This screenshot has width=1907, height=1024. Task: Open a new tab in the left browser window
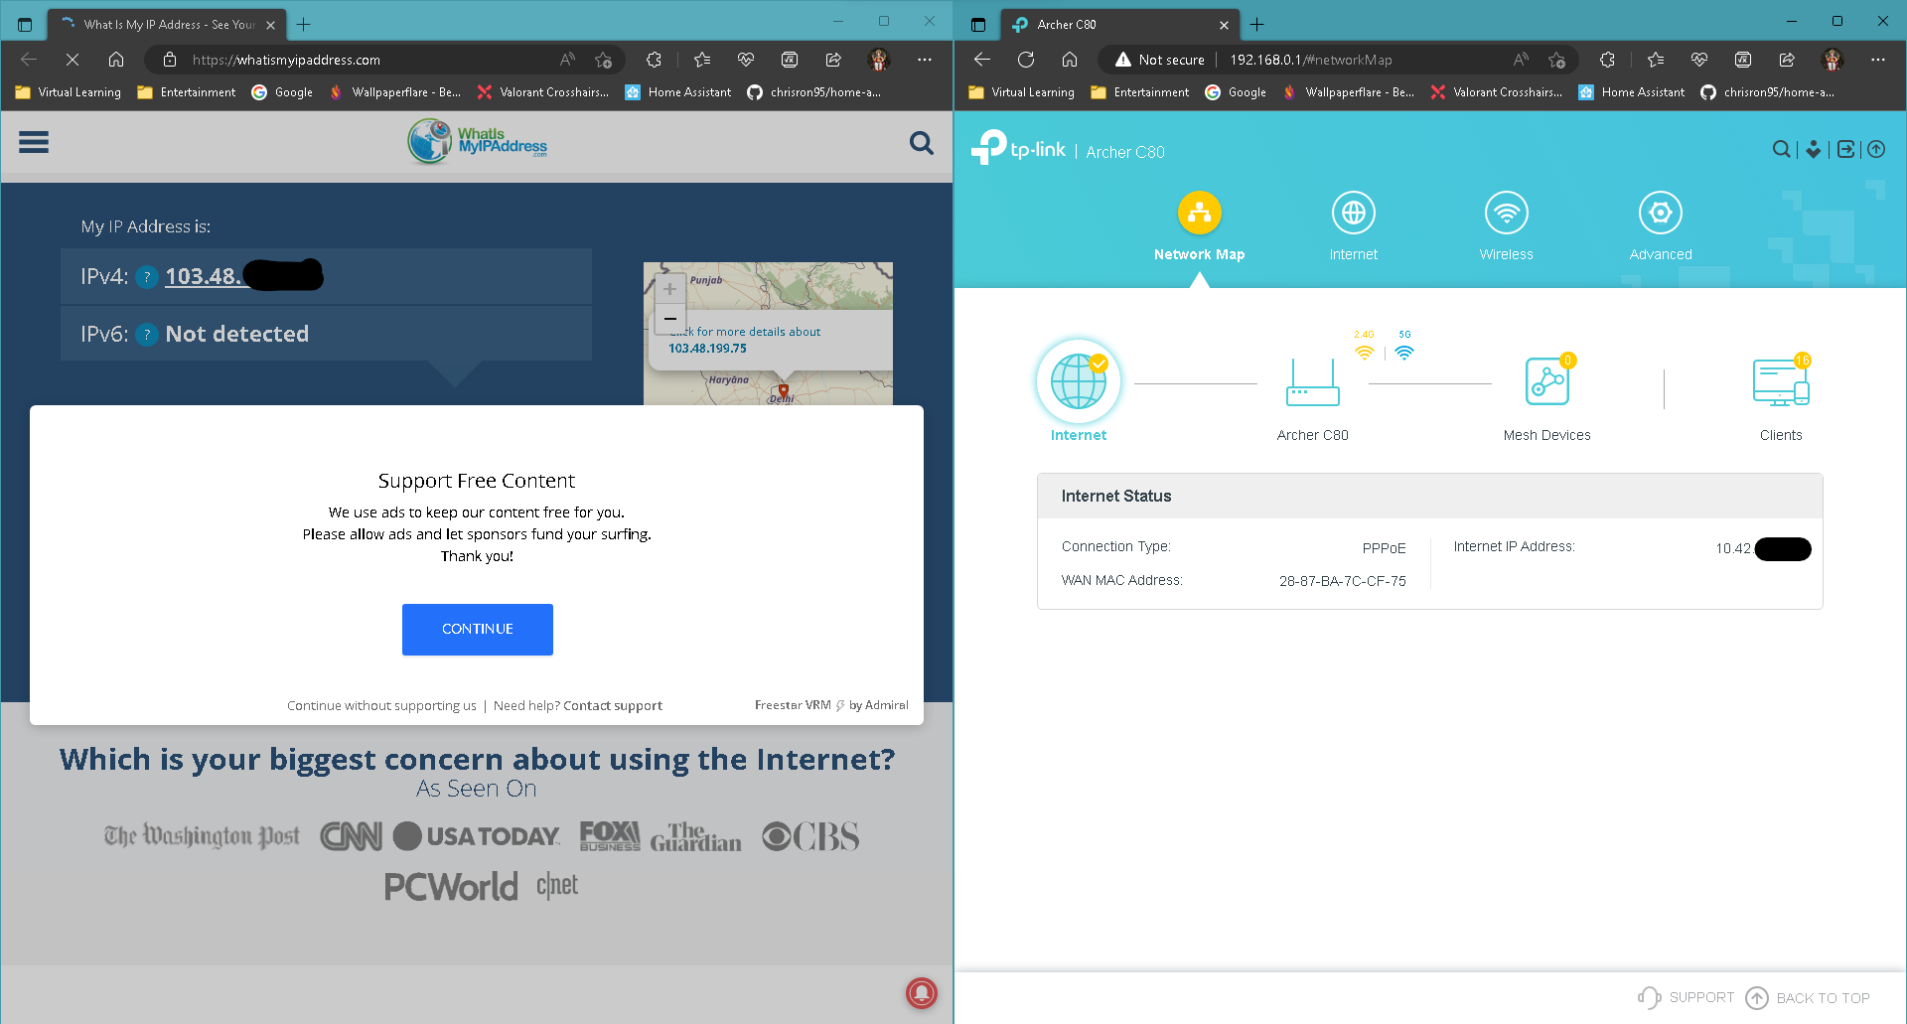pos(304,25)
